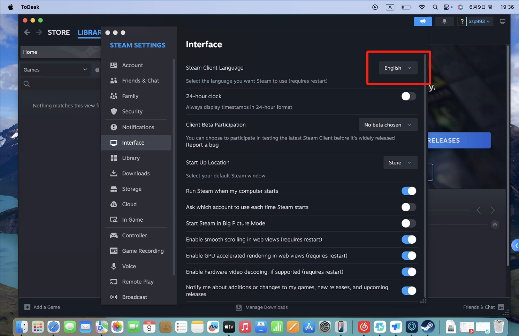Click the announcements megaphone button

[x=423, y=21]
